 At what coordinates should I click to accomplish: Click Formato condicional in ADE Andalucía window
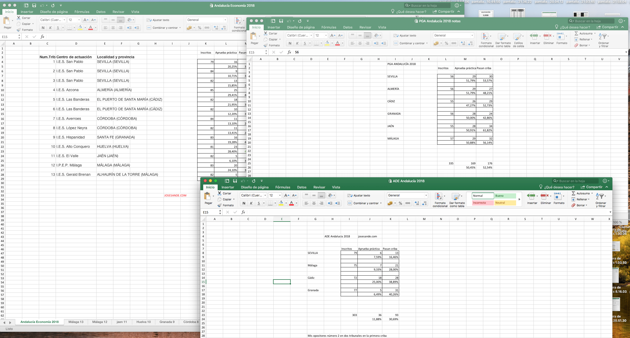[440, 200]
